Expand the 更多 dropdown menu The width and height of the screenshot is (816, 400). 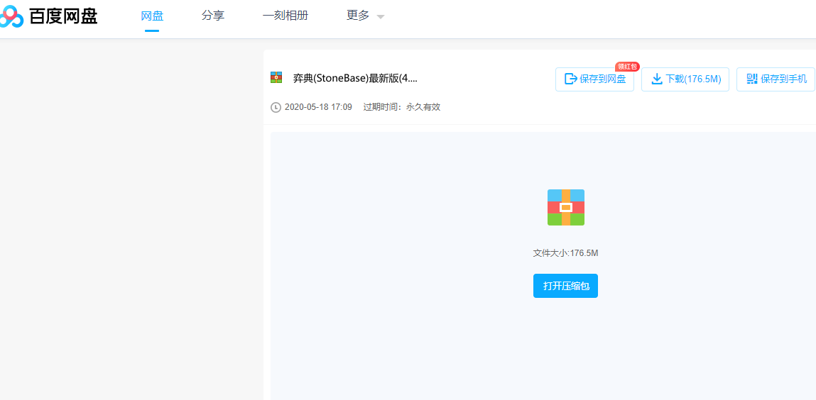365,16
